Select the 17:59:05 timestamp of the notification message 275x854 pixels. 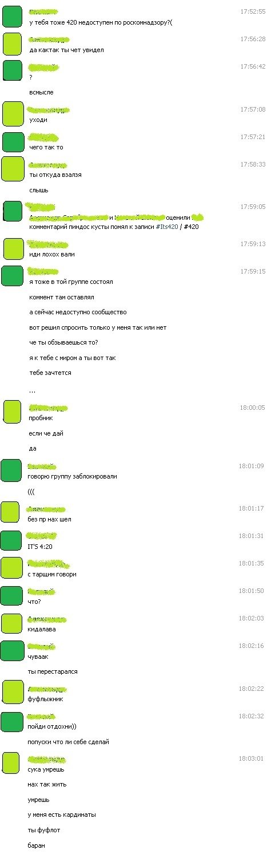click(x=253, y=207)
